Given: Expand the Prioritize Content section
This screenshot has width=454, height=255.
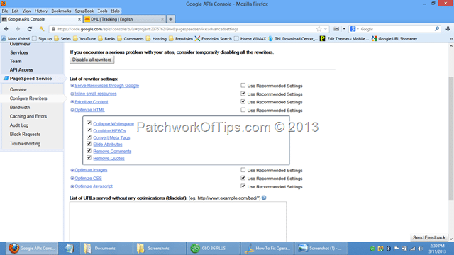Looking at the screenshot, I should (x=72, y=102).
